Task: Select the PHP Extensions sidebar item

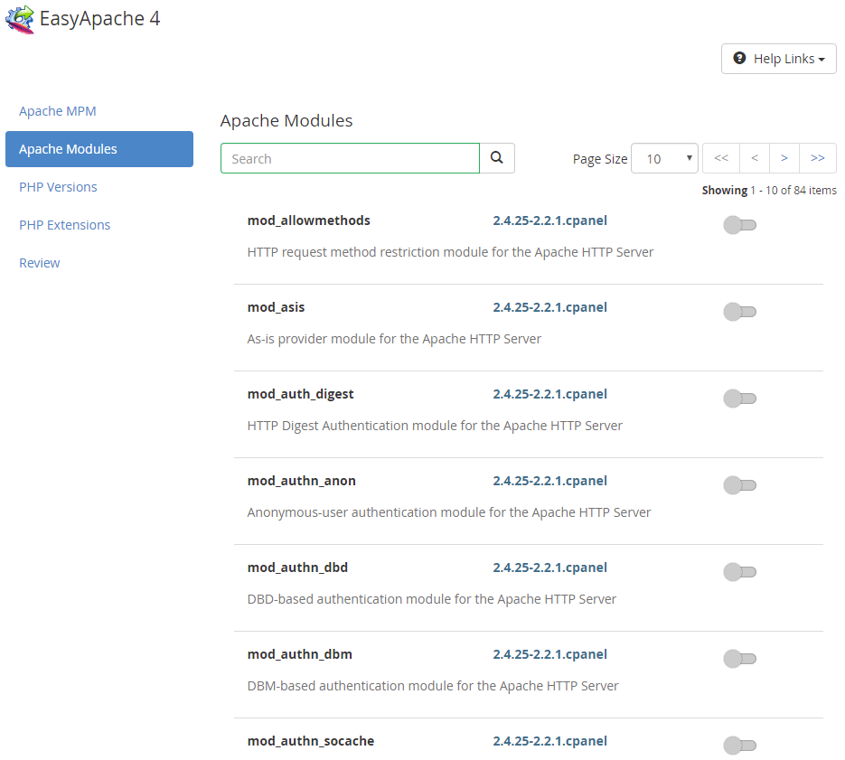Action: pyautogui.click(x=65, y=225)
